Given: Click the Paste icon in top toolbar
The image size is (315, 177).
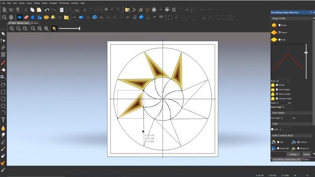Looking at the screenshot, I should [39, 10].
